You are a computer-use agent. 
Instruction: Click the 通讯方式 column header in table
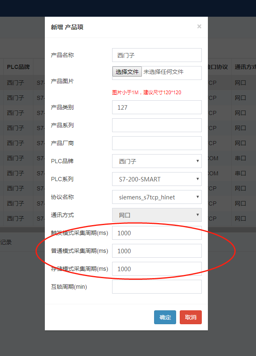coord(245,67)
